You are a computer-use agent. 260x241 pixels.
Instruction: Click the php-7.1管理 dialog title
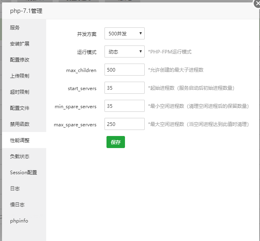pos(26,11)
